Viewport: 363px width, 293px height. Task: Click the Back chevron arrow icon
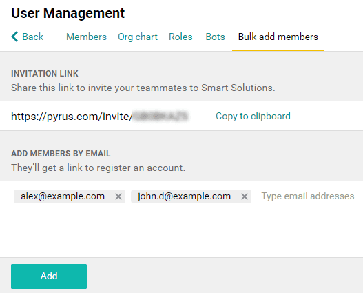14,37
